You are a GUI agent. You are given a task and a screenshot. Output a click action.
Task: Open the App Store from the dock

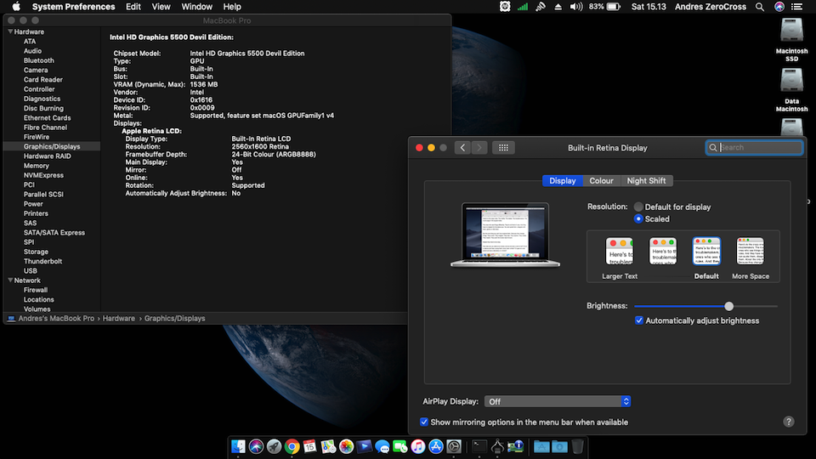(436, 446)
